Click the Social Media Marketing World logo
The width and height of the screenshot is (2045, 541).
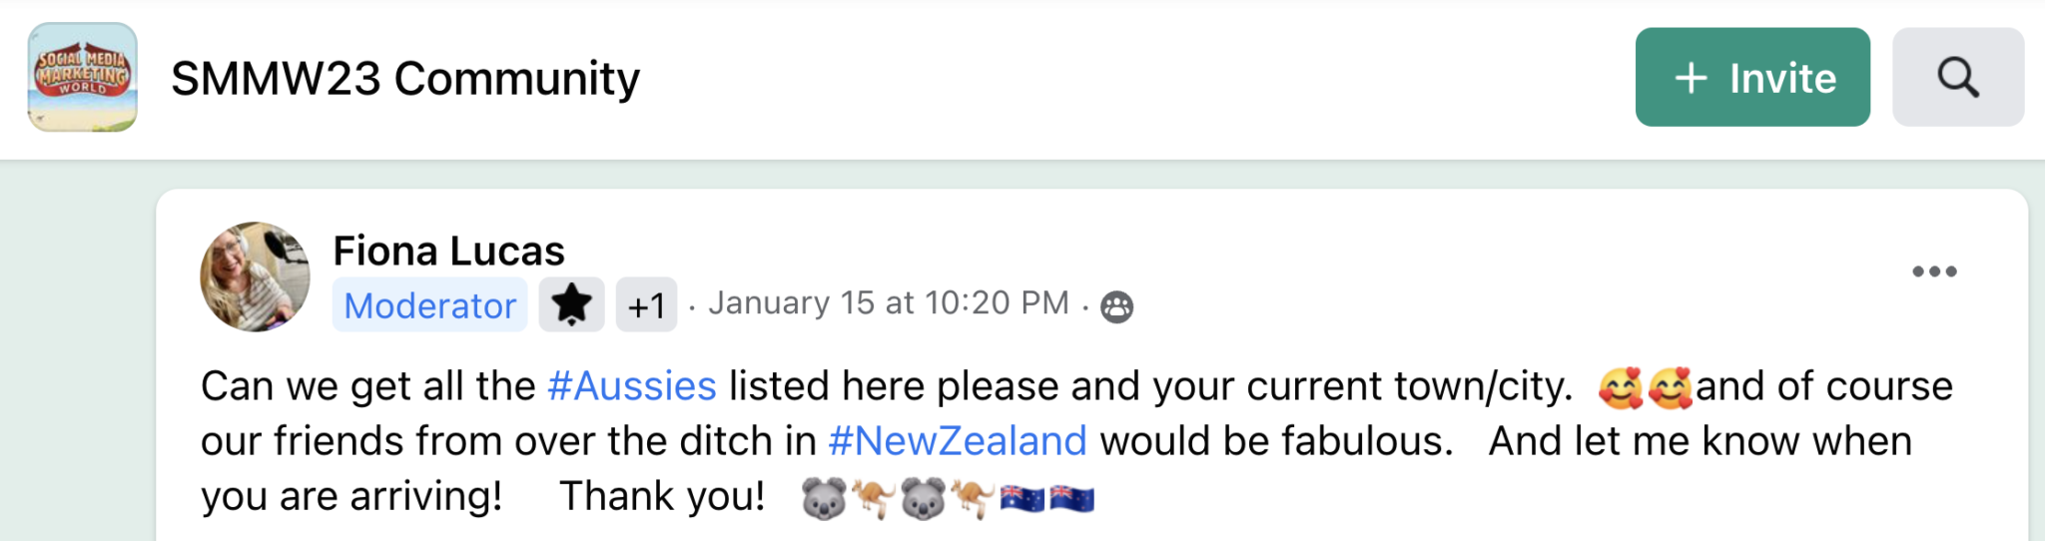coord(82,77)
